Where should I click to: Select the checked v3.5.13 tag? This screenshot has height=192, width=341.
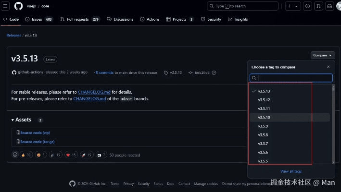[264, 91]
